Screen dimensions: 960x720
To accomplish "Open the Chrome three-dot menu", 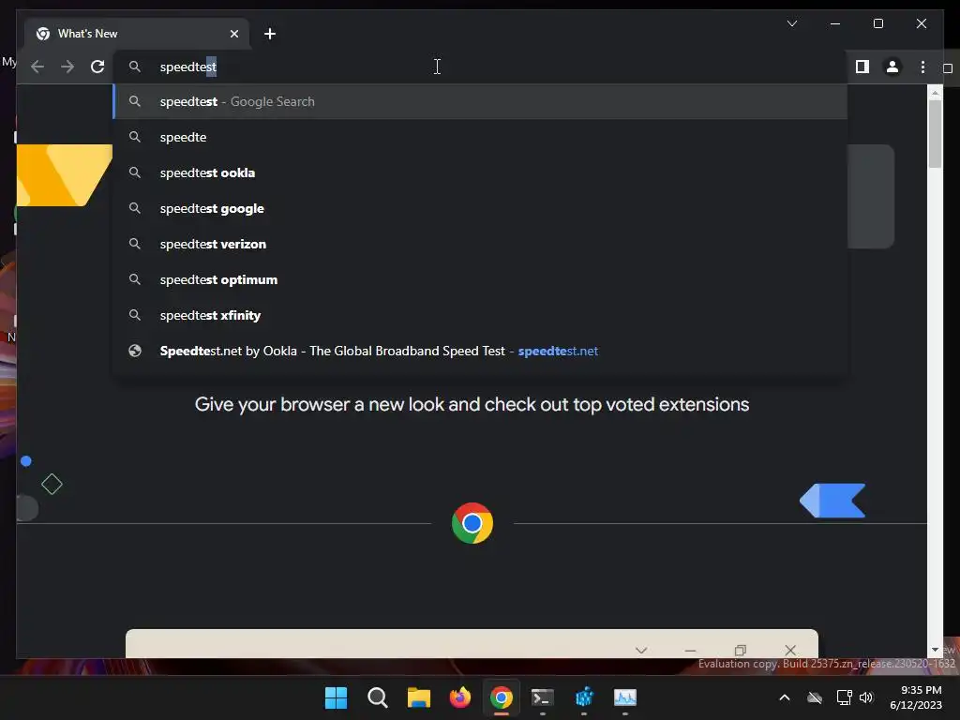I will [x=922, y=67].
